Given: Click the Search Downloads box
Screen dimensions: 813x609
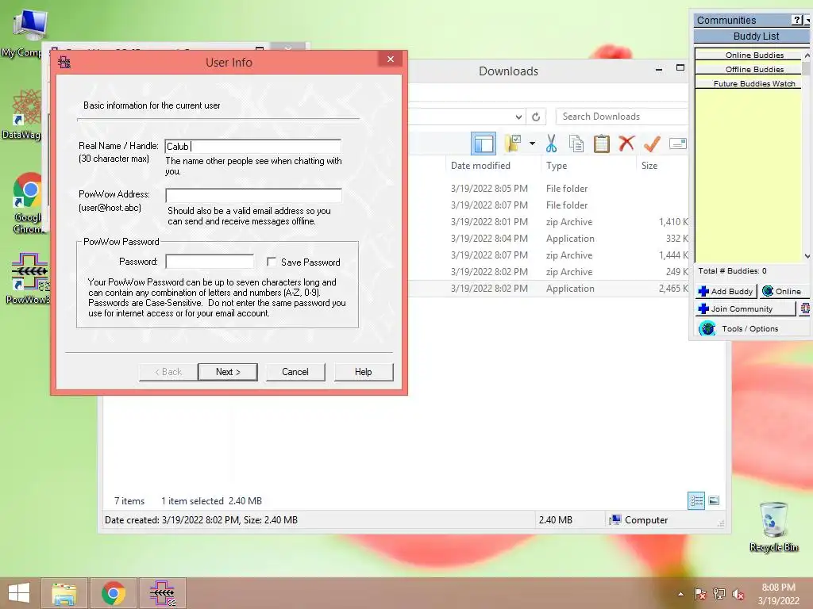Looking at the screenshot, I should coord(622,117).
